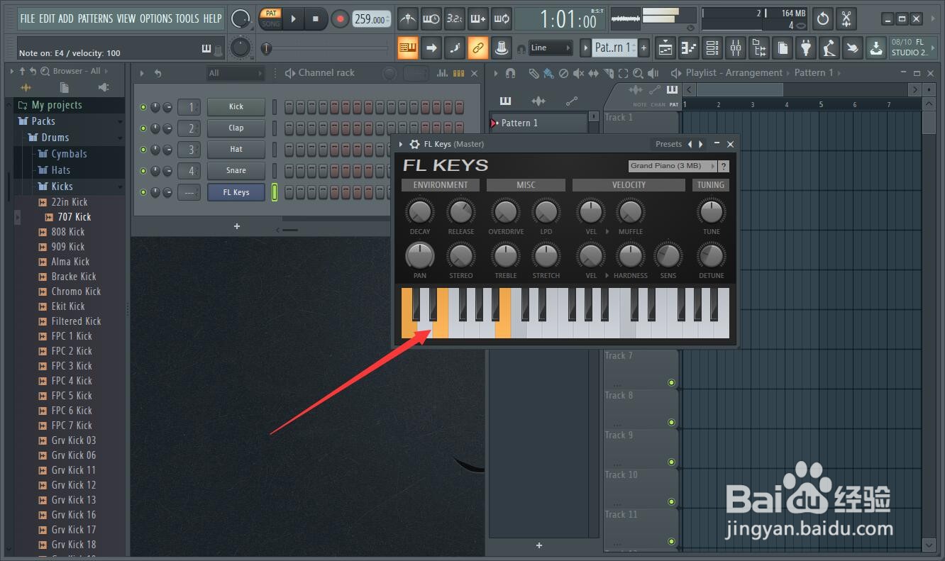
Task: Click the tempo tapper icon
Action: point(829,48)
